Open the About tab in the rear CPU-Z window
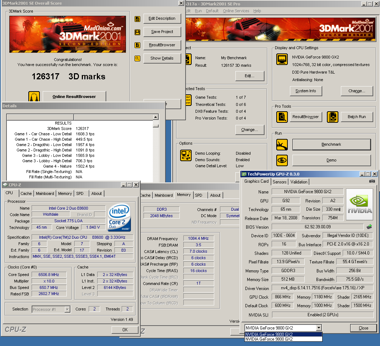 click(x=215, y=195)
